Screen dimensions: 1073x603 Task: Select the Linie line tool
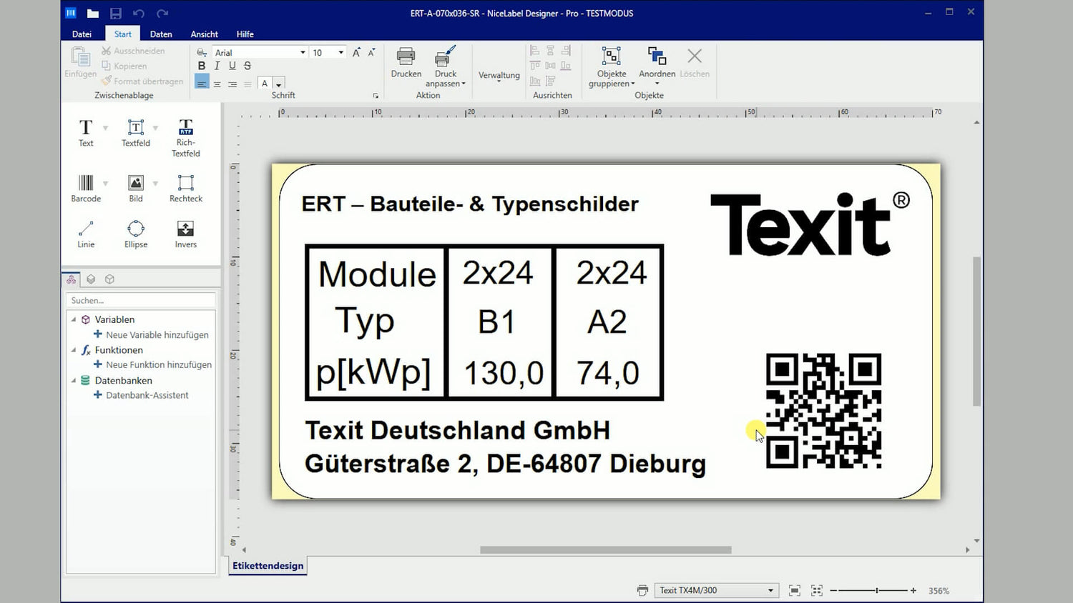[86, 234]
